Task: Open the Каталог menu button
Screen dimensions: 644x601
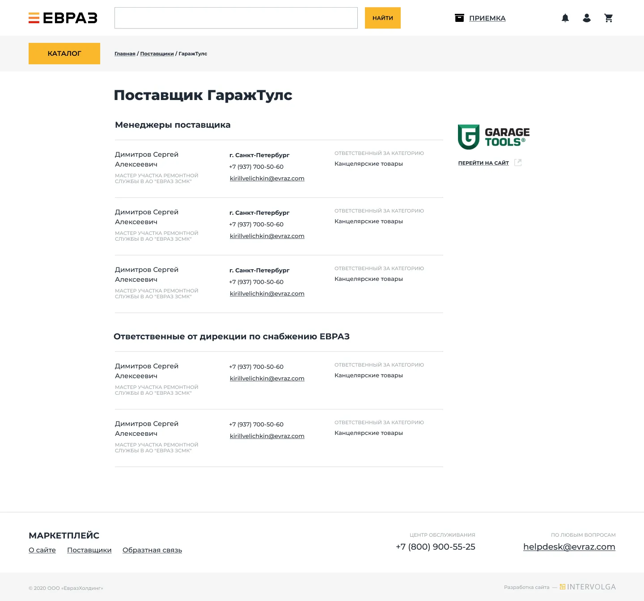Action: pyautogui.click(x=64, y=54)
